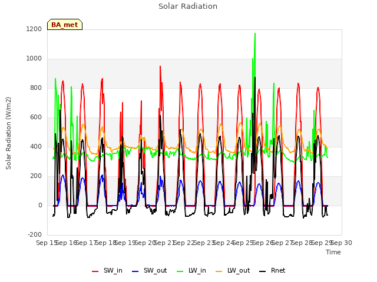This screenshot has height=282, width=377.
Task: Select the LW_out legend label
Action: 239,270
